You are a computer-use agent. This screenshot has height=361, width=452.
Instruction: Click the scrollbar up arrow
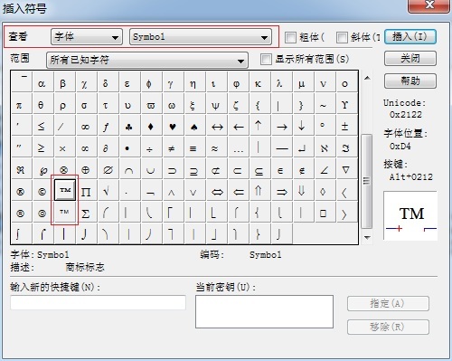tap(367, 78)
